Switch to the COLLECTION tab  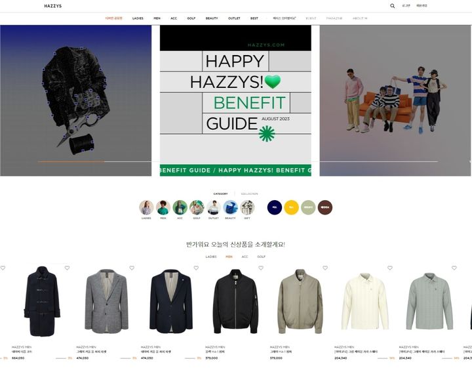(249, 194)
